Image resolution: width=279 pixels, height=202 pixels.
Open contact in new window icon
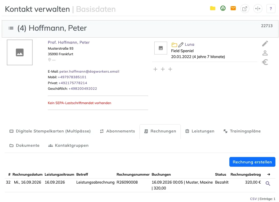(x=245, y=8)
